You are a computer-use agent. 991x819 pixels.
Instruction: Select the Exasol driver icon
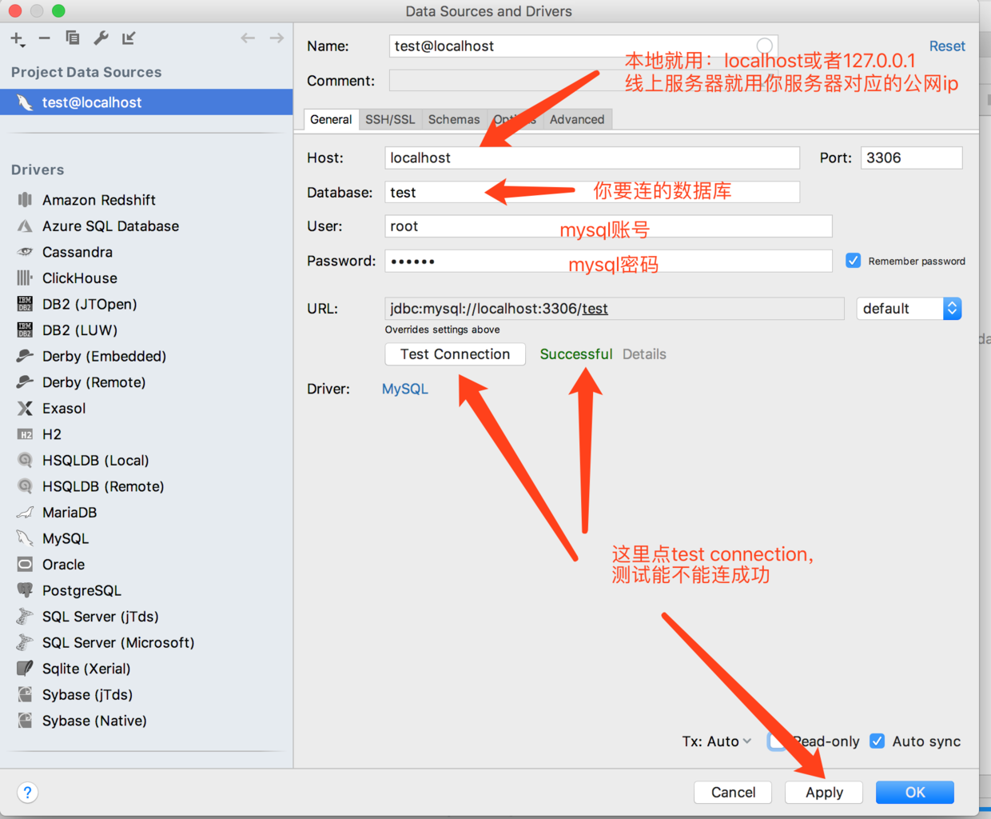[x=26, y=409]
